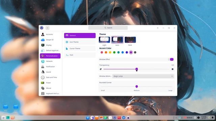Click the power button in the tray
The image size is (216, 121).
(198, 118)
